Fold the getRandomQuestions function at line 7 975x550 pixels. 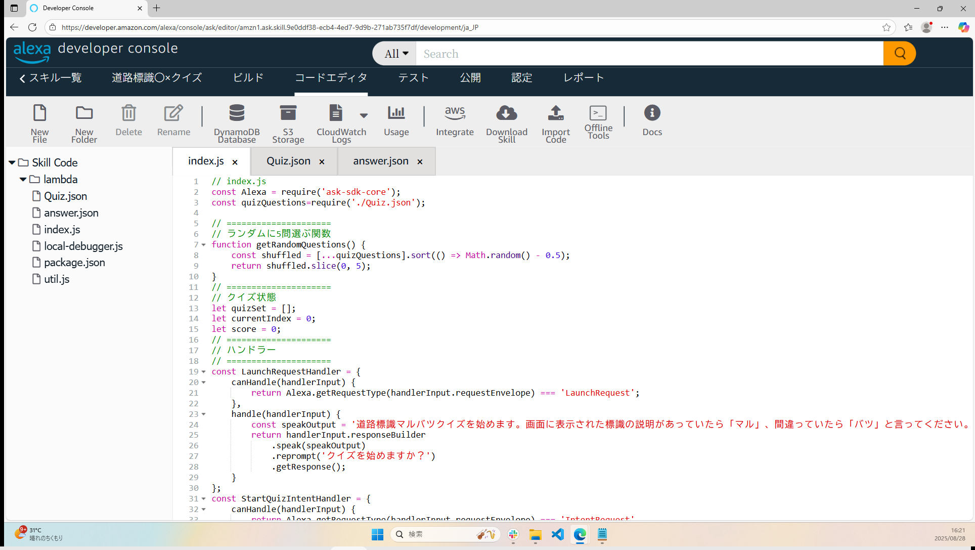point(204,245)
